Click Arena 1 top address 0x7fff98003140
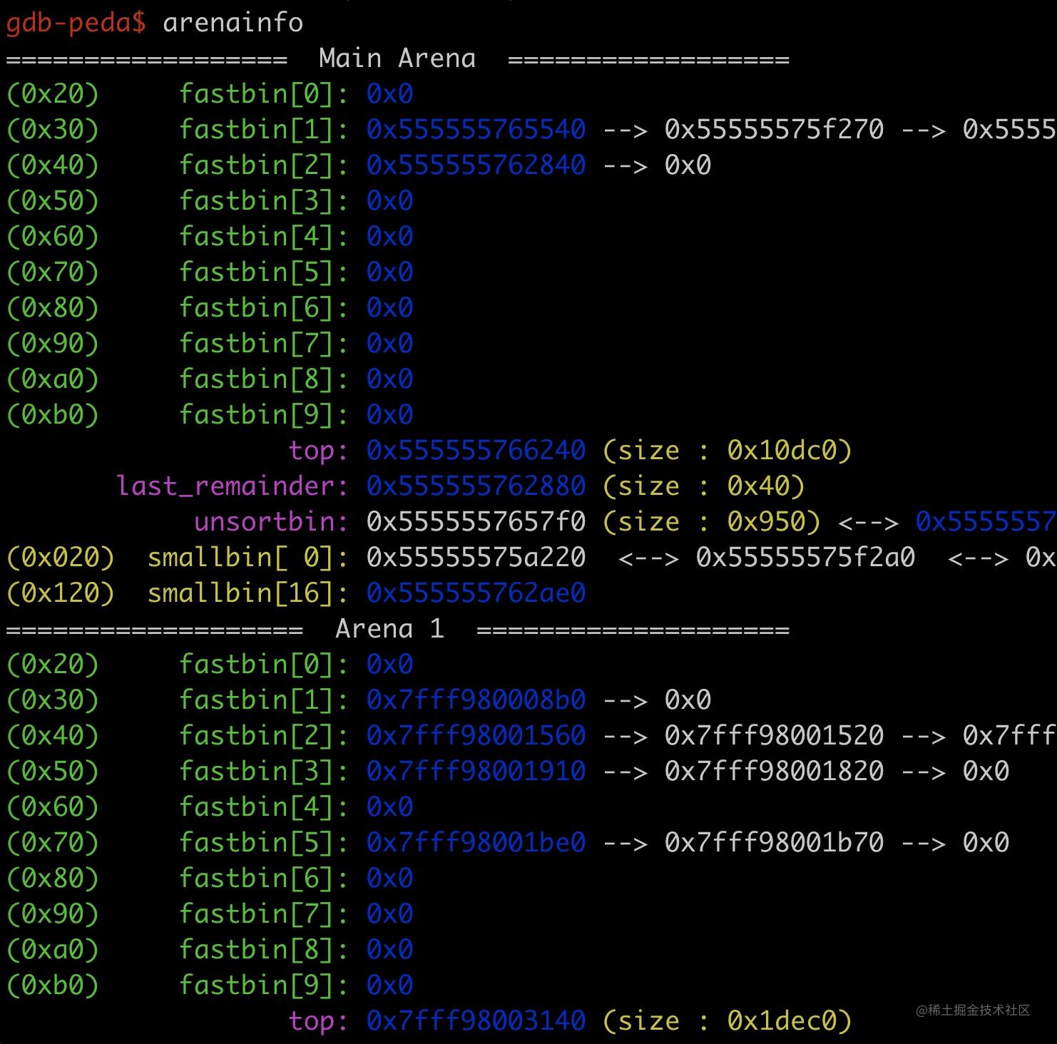Screen dimensions: 1057x1044 tap(476, 1021)
